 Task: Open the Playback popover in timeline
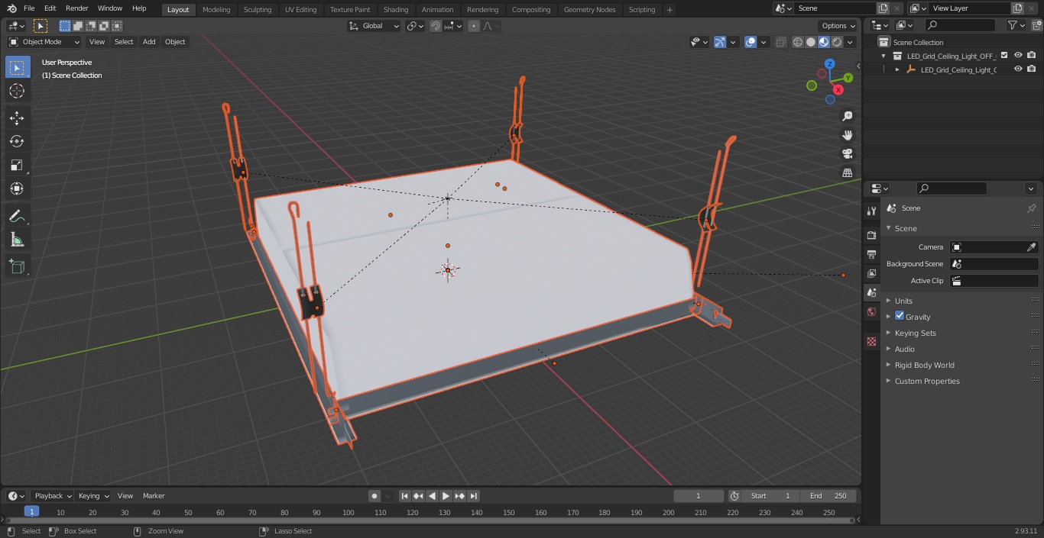point(53,496)
